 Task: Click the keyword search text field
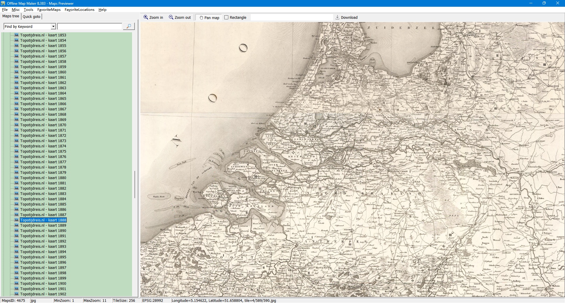90,26
